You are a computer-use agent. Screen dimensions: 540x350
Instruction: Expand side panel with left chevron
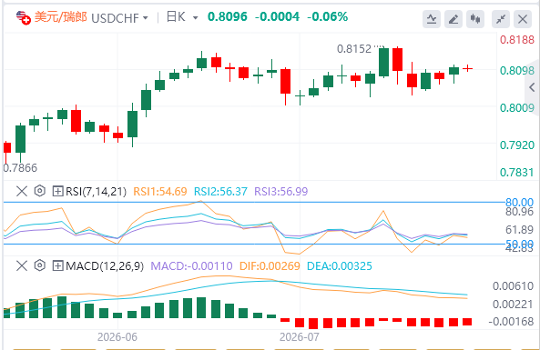tap(532, 87)
